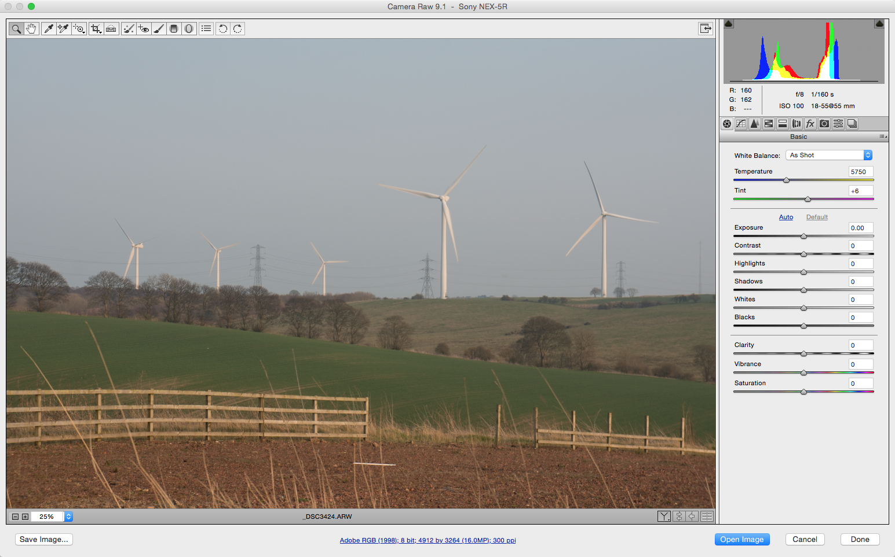Image resolution: width=895 pixels, height=557 pixels.
Task: Open the Basic panel tab
Action: pos(727,124)
